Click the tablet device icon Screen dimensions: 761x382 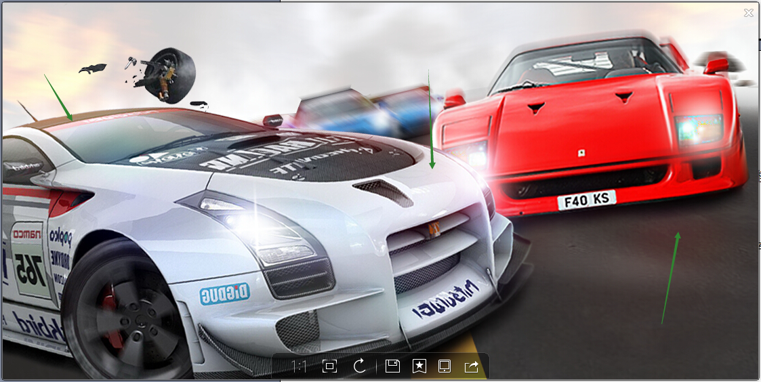pos(445,366)
